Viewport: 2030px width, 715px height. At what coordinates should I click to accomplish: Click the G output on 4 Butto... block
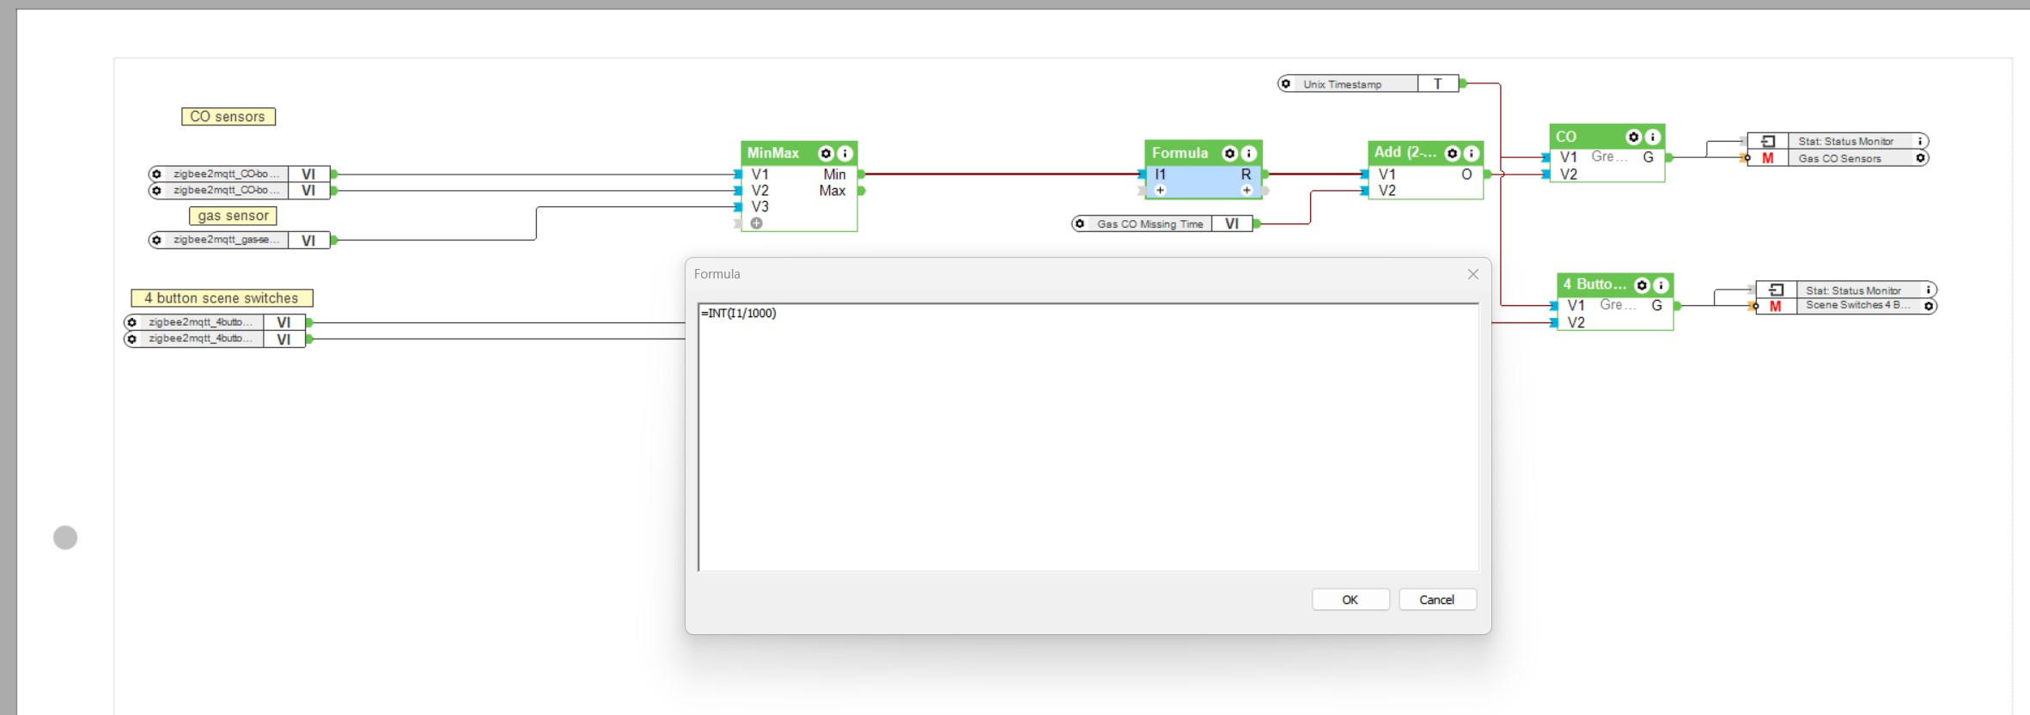click(x=1656, y=305)
